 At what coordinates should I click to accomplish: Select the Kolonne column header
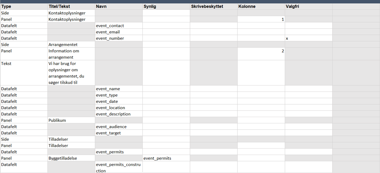[261, 7]
